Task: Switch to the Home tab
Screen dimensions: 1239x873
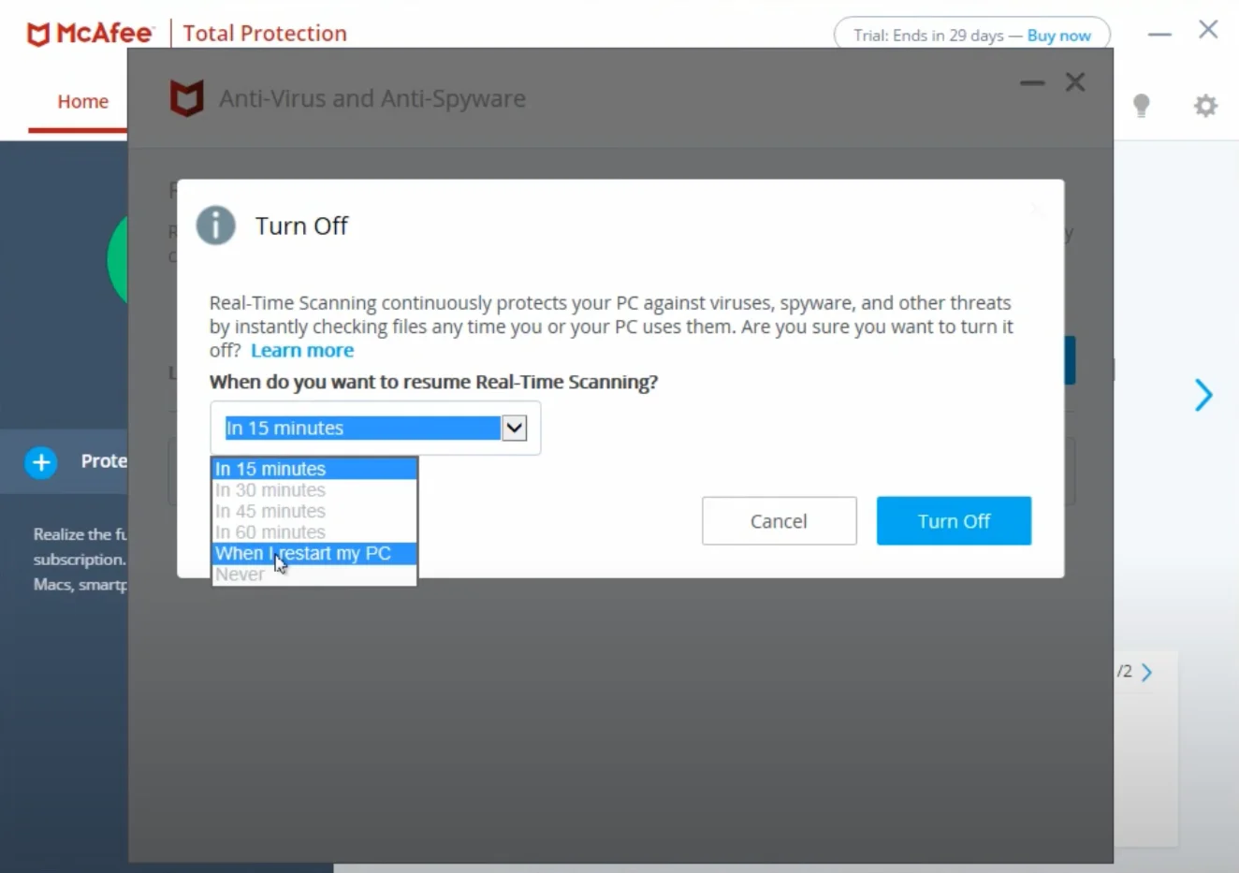Action: pos(82,101)
